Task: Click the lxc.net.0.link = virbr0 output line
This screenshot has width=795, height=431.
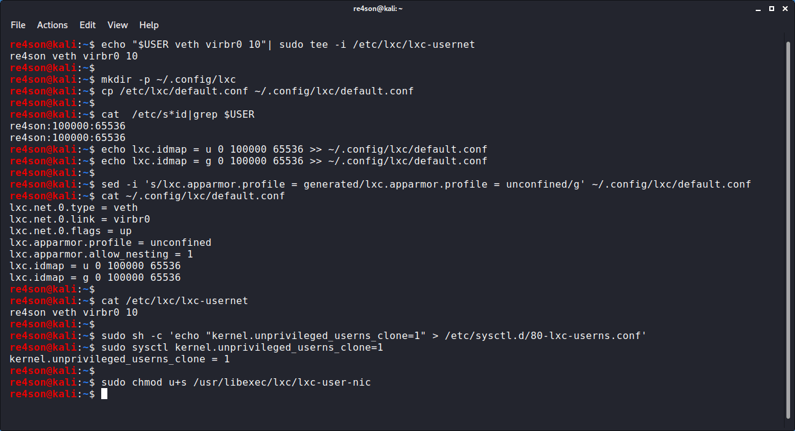Action: click(80, 219)
